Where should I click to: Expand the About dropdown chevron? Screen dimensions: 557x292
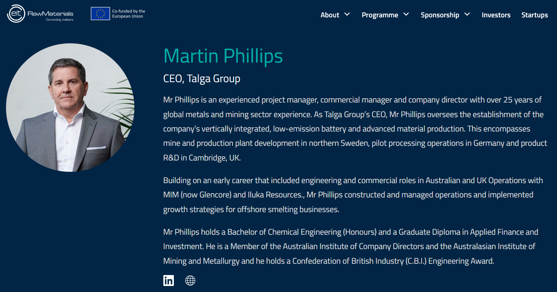pyautogui.click(x=347, y=14)
